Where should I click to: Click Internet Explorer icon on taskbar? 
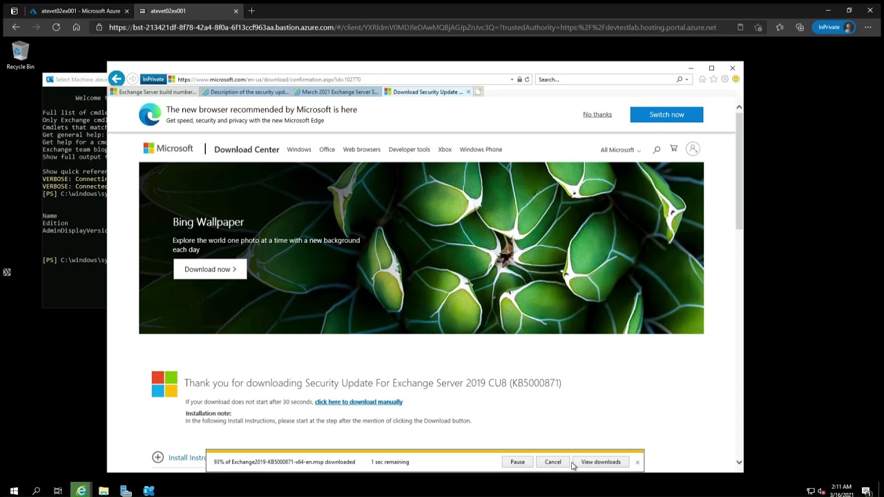point(81,491)
